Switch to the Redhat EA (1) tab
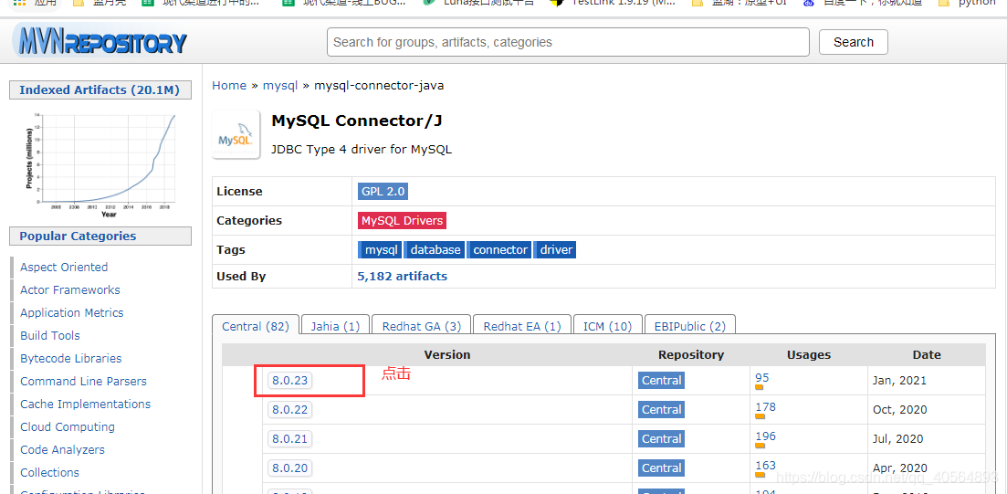This screenshot has width=1007, height=494. pyautogui.click(x=522, y=326)
